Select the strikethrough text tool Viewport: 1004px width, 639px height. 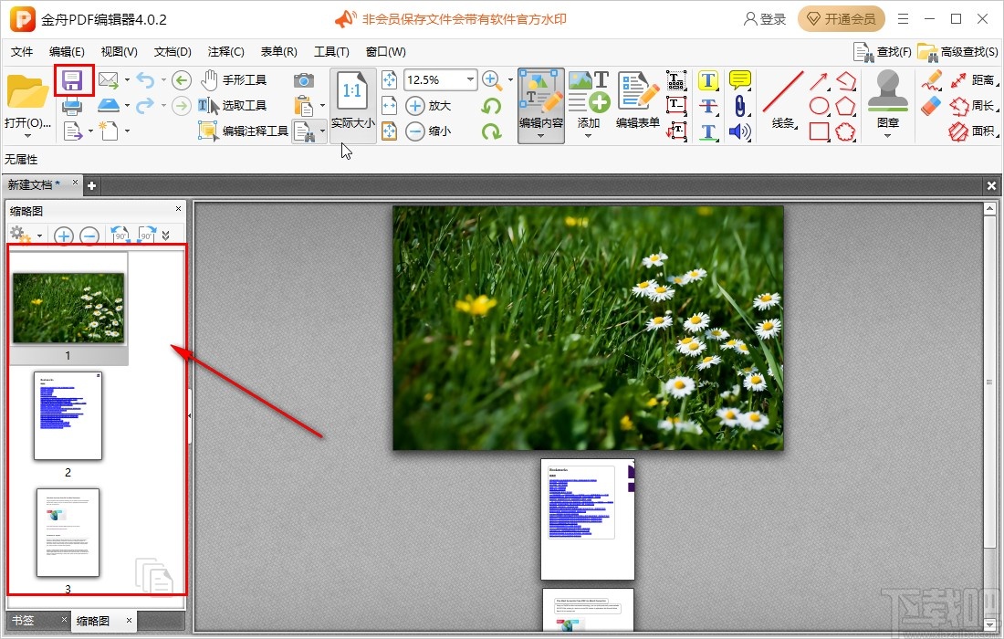(707, 106)
